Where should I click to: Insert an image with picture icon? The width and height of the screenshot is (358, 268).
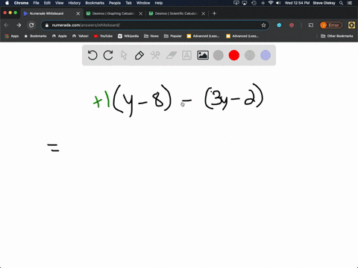tap(203, 55)
